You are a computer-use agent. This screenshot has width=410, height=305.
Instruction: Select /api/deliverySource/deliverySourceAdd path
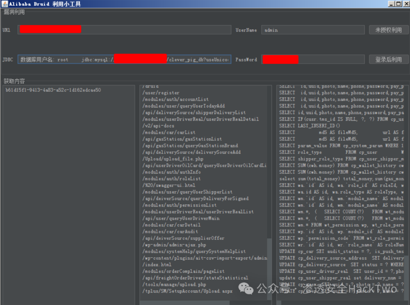(191, 152)
